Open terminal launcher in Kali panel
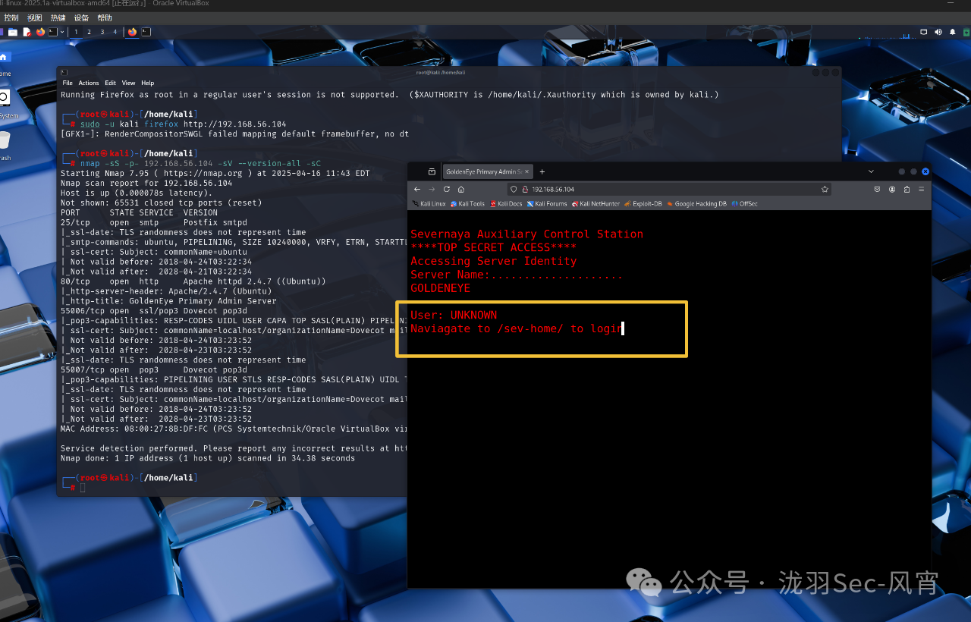 tap(53, 32)
